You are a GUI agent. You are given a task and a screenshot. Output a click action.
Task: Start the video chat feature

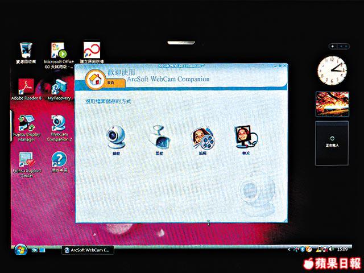pos(244,137)
